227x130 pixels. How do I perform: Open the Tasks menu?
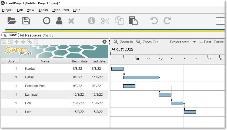tap(43, 10)
